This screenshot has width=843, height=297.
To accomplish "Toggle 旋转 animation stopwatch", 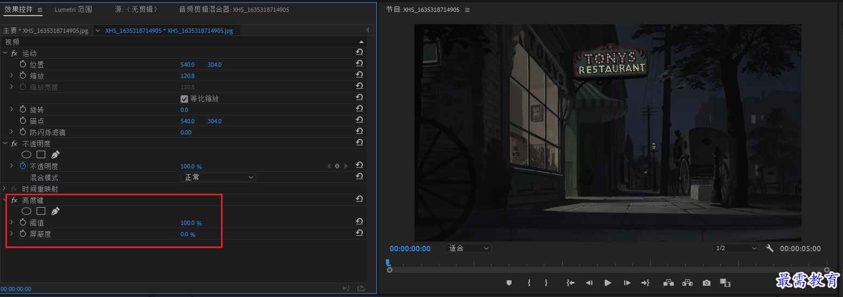I will point(23,109).
